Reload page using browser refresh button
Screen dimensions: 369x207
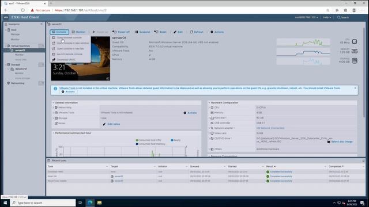click(23, 10)
